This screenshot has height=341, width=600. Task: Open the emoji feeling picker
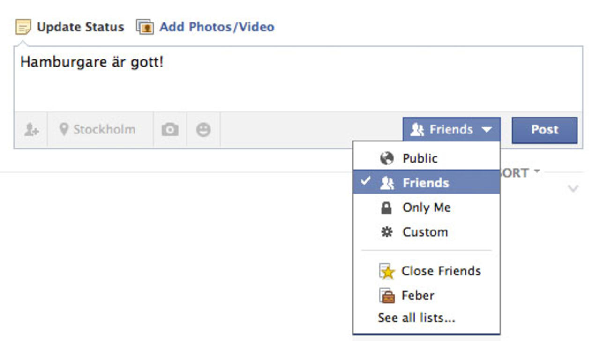[203, 130]
